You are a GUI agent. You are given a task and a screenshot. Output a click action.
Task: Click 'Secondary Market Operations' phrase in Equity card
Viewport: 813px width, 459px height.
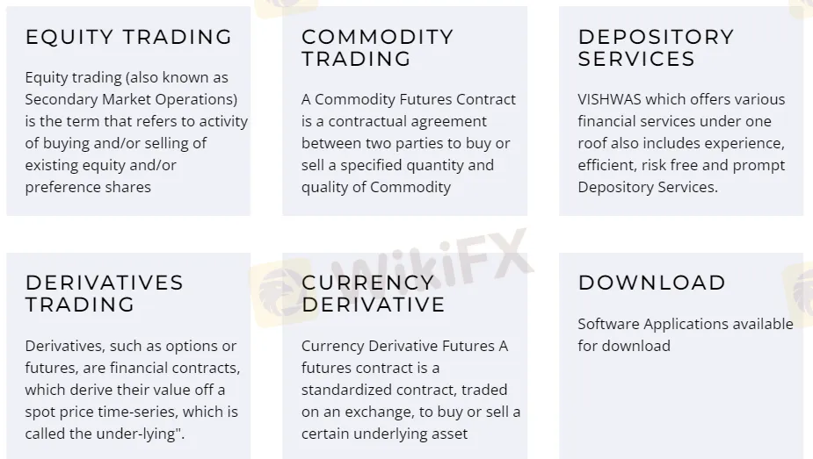(x=131, y=99)
